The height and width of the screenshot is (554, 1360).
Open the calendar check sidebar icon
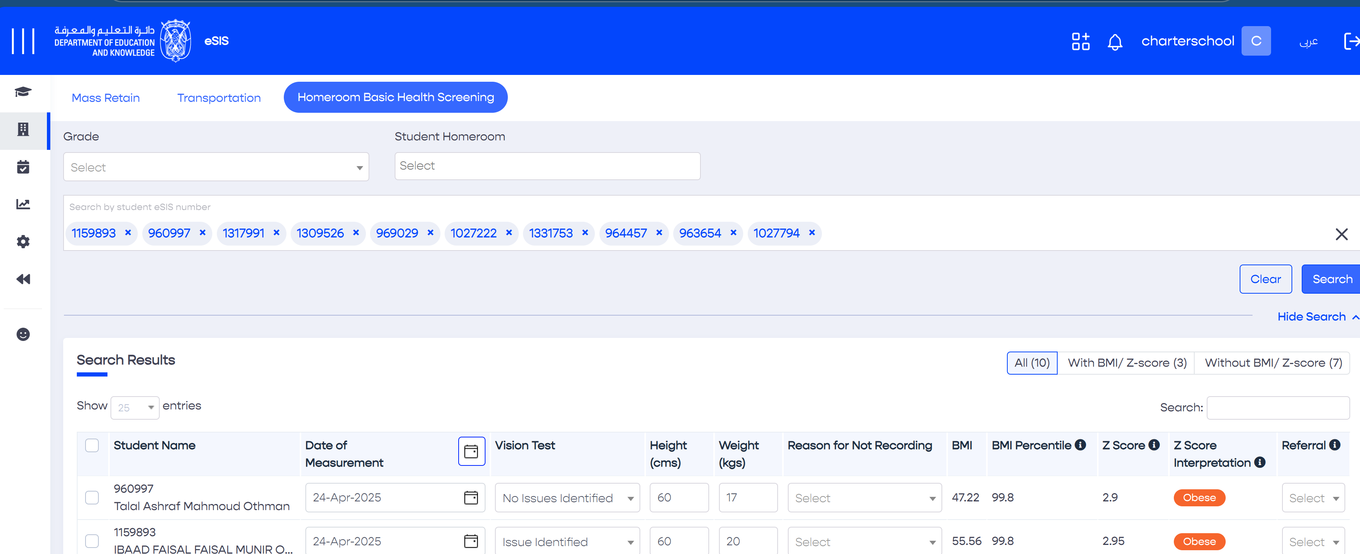point(23,167)
